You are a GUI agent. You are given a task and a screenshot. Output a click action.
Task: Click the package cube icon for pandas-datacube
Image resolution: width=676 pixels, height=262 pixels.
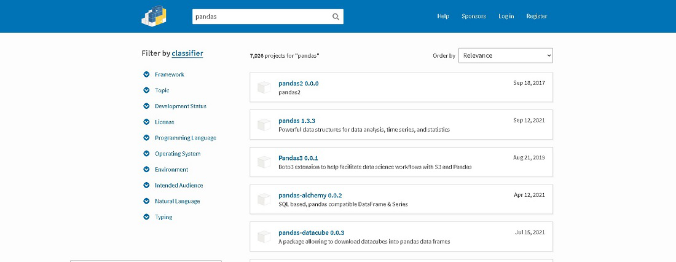(264, 237)
